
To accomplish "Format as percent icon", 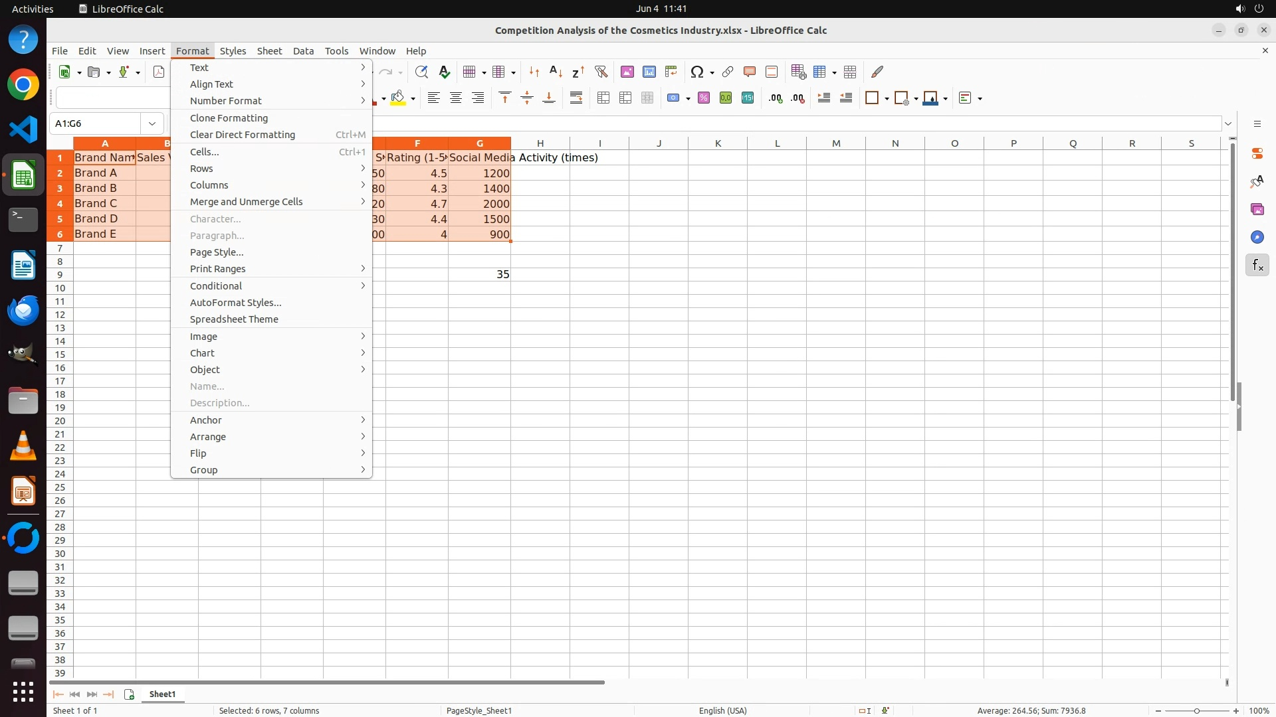I will click(704, 98).
